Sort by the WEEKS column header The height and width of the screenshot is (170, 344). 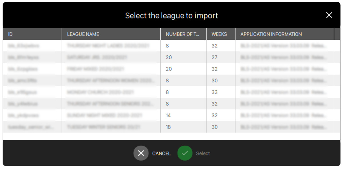point(219,34)
